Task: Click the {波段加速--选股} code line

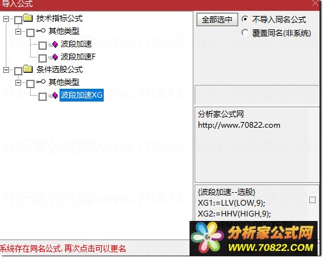Action: coord(227,192)
